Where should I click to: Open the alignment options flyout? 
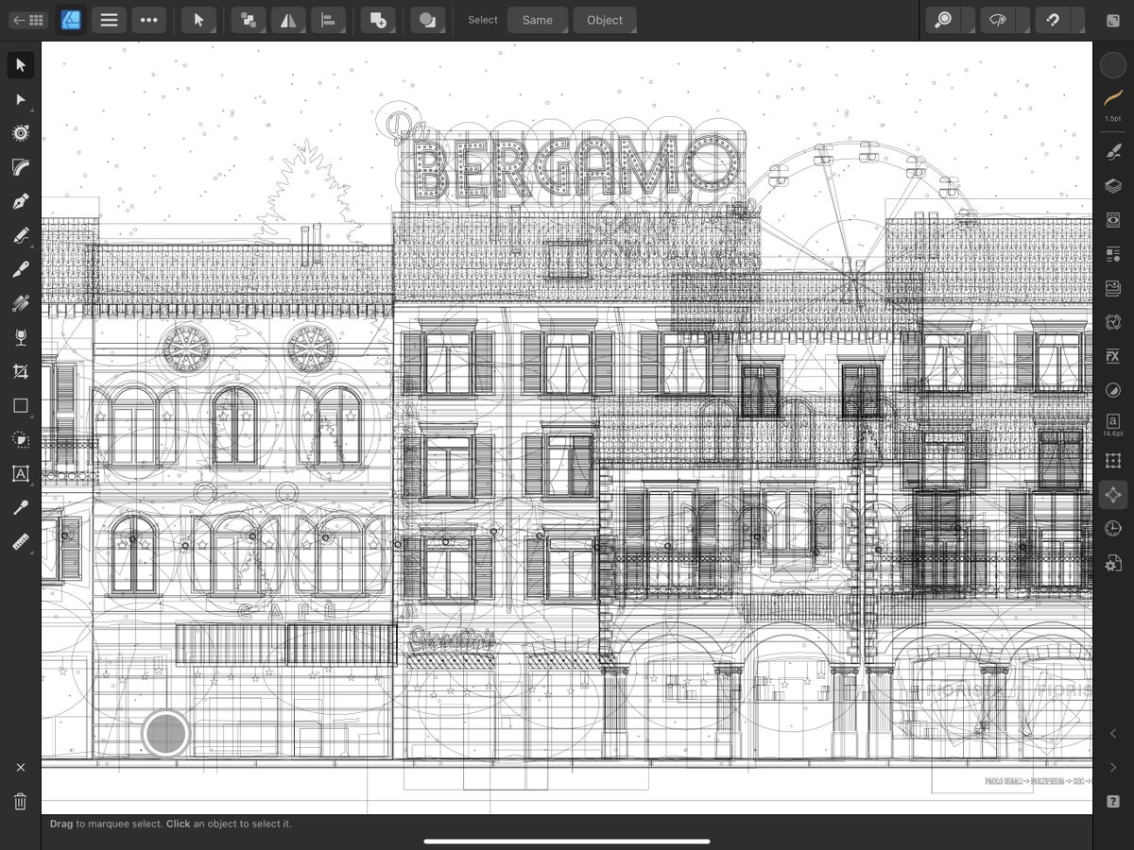pyautogui.click(x=328, y=20)
